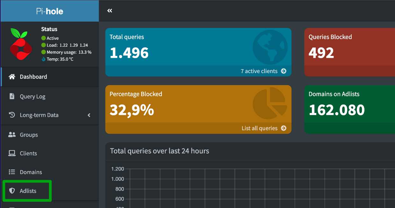The width and height of the screenshot is (395, 208).
Task: Click the Adlists shield icon
Action: (x=12, y=191)
